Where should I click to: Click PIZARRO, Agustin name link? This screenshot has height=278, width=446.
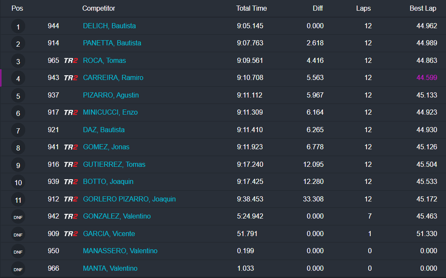(111, 95)
